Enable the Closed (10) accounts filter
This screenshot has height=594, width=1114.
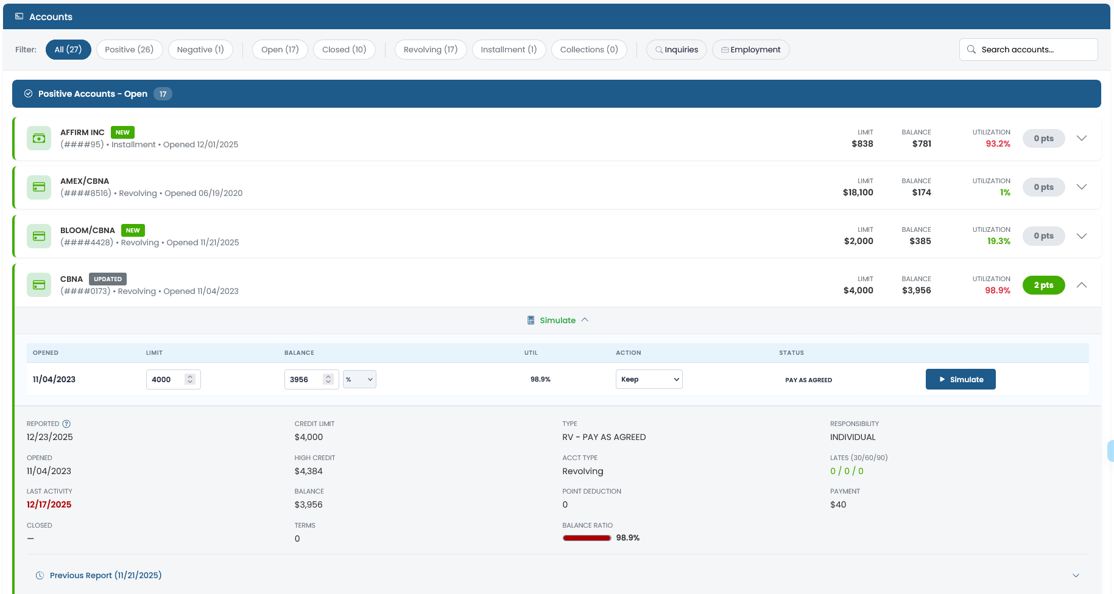pyautogui.click(x=344, y=49)
